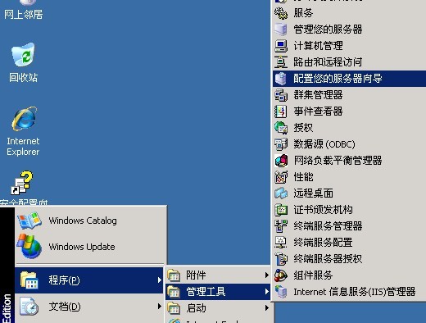The image size is (426, 323).
Task: Expand the 文档(D) submenu arrow
Action: coord(159,307)
